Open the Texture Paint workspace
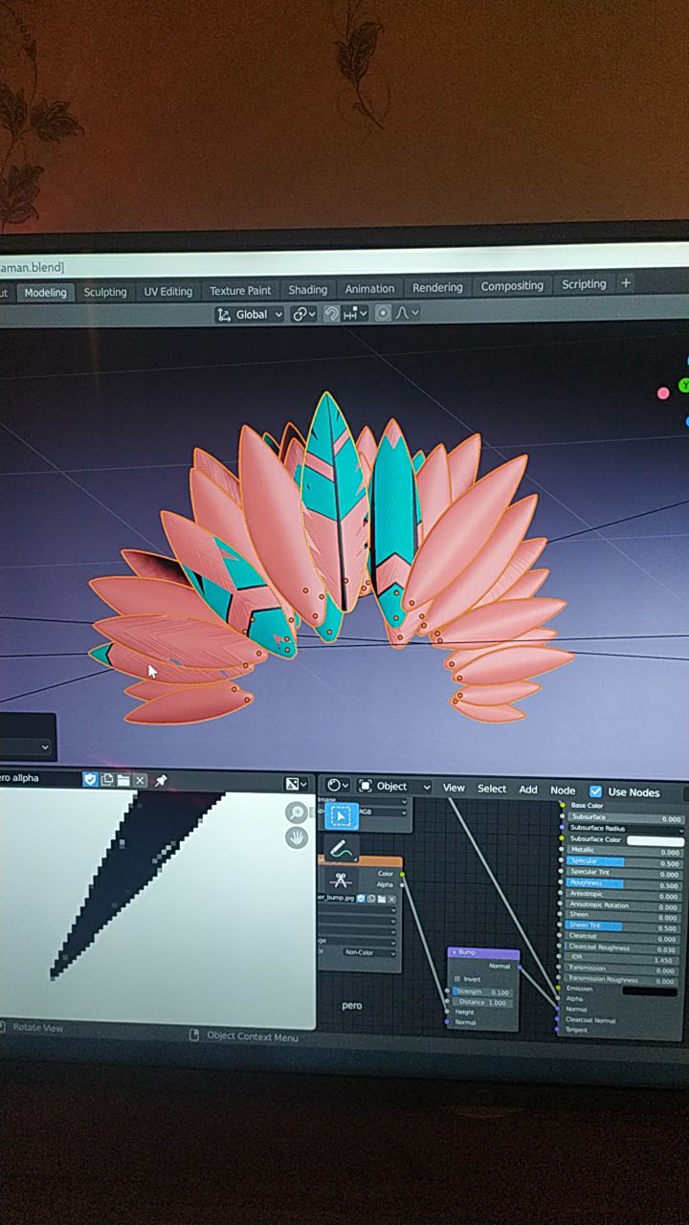689x1225 pixels. [x=240, y=290]
